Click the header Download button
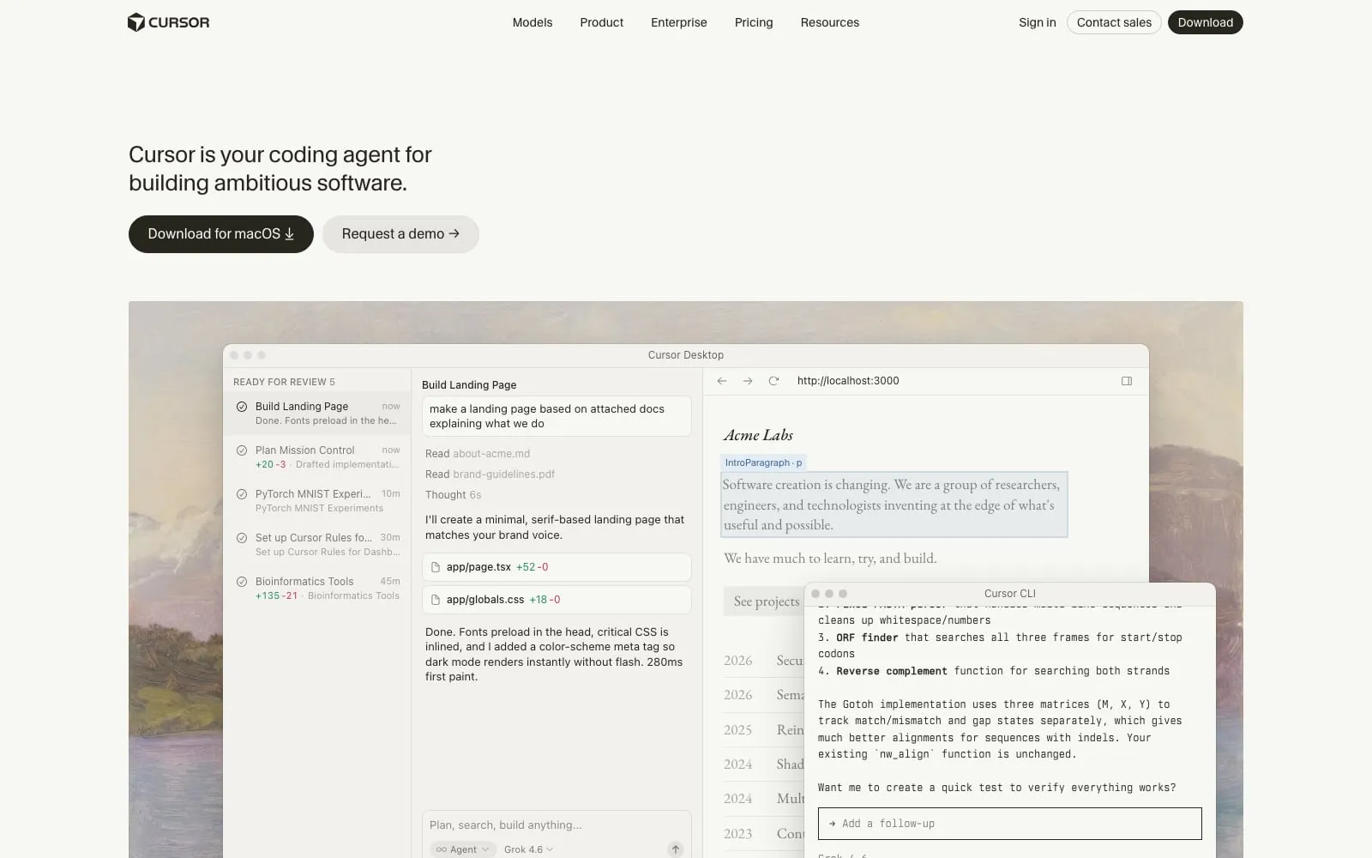1372x858 pixels. tap(1205, 22)
